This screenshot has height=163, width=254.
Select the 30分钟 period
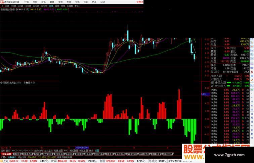[36, 6]
